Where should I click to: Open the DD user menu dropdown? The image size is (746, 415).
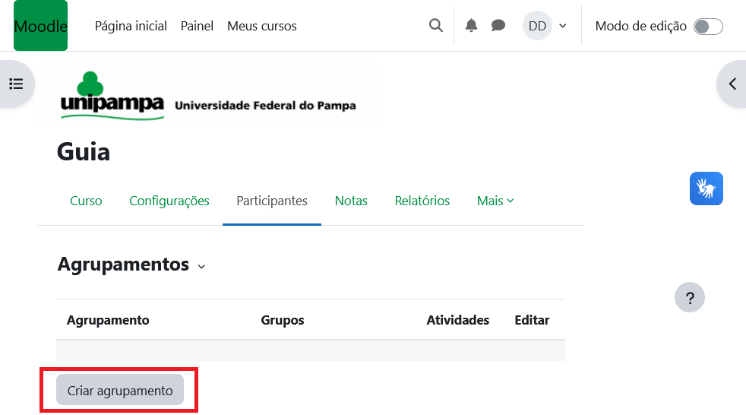[545, 26]
